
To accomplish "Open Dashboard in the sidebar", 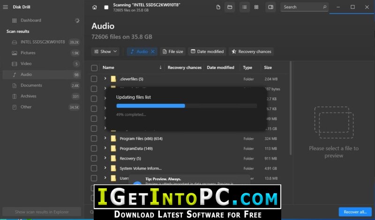I will click(30, 21).
